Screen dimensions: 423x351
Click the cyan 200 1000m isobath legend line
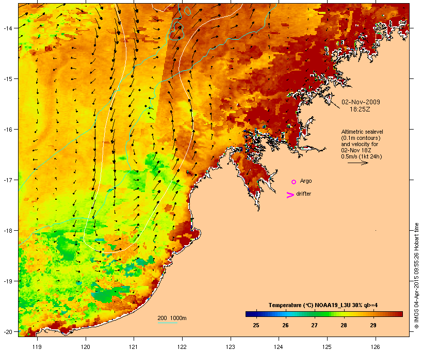point(168,323)
